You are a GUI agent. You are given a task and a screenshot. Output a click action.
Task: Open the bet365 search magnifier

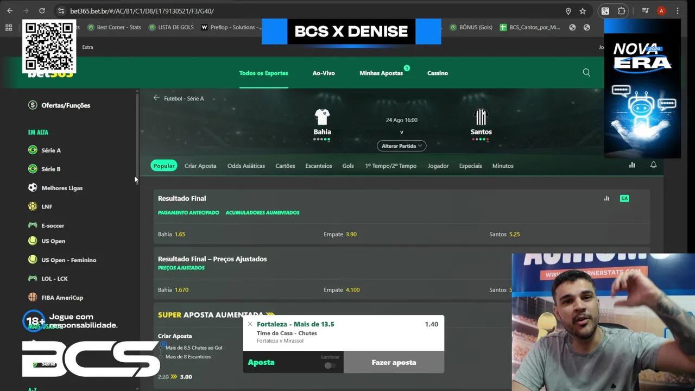(x=586, y=73)
